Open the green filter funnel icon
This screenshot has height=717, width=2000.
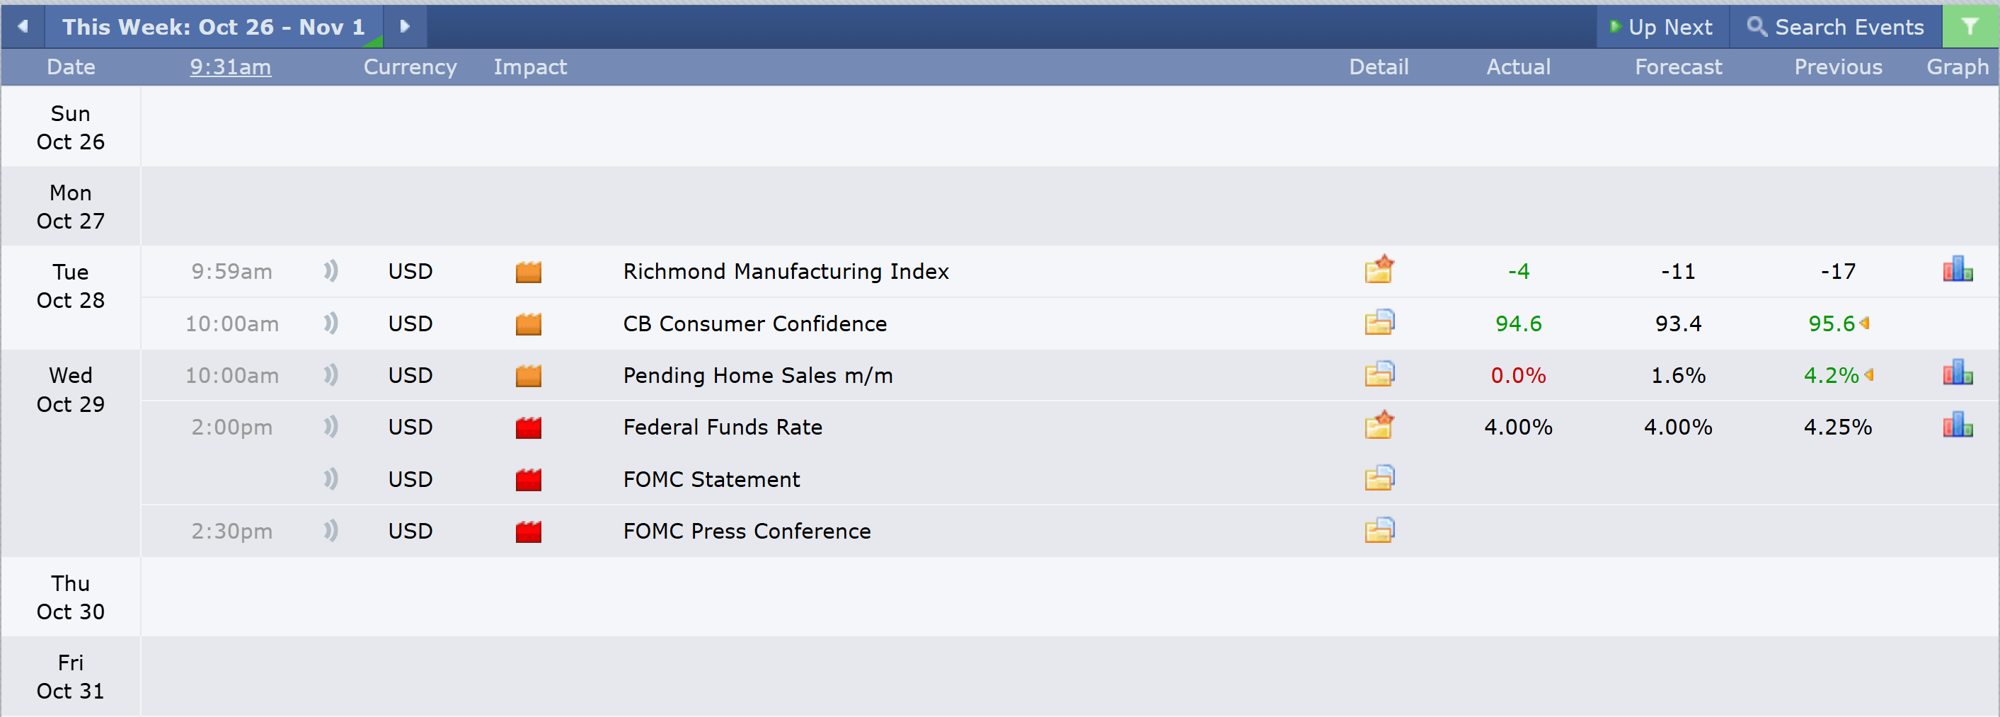(x=1970, y=27)
